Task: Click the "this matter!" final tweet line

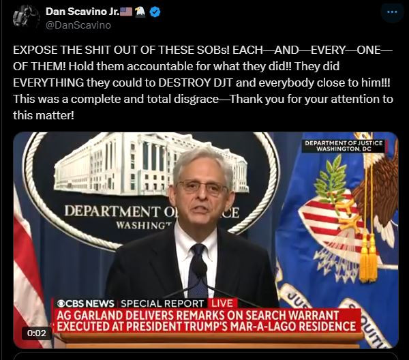Action: click(44, 115)
